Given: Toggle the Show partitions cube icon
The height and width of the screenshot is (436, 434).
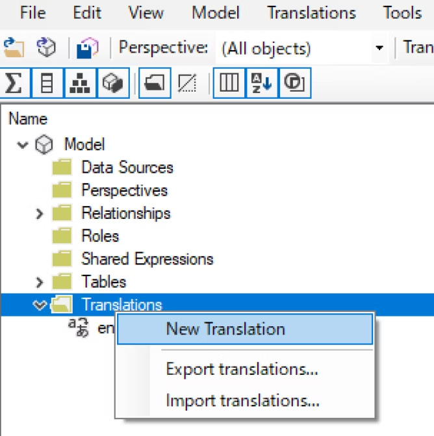Looking at the screenshot, I should 113,83.
